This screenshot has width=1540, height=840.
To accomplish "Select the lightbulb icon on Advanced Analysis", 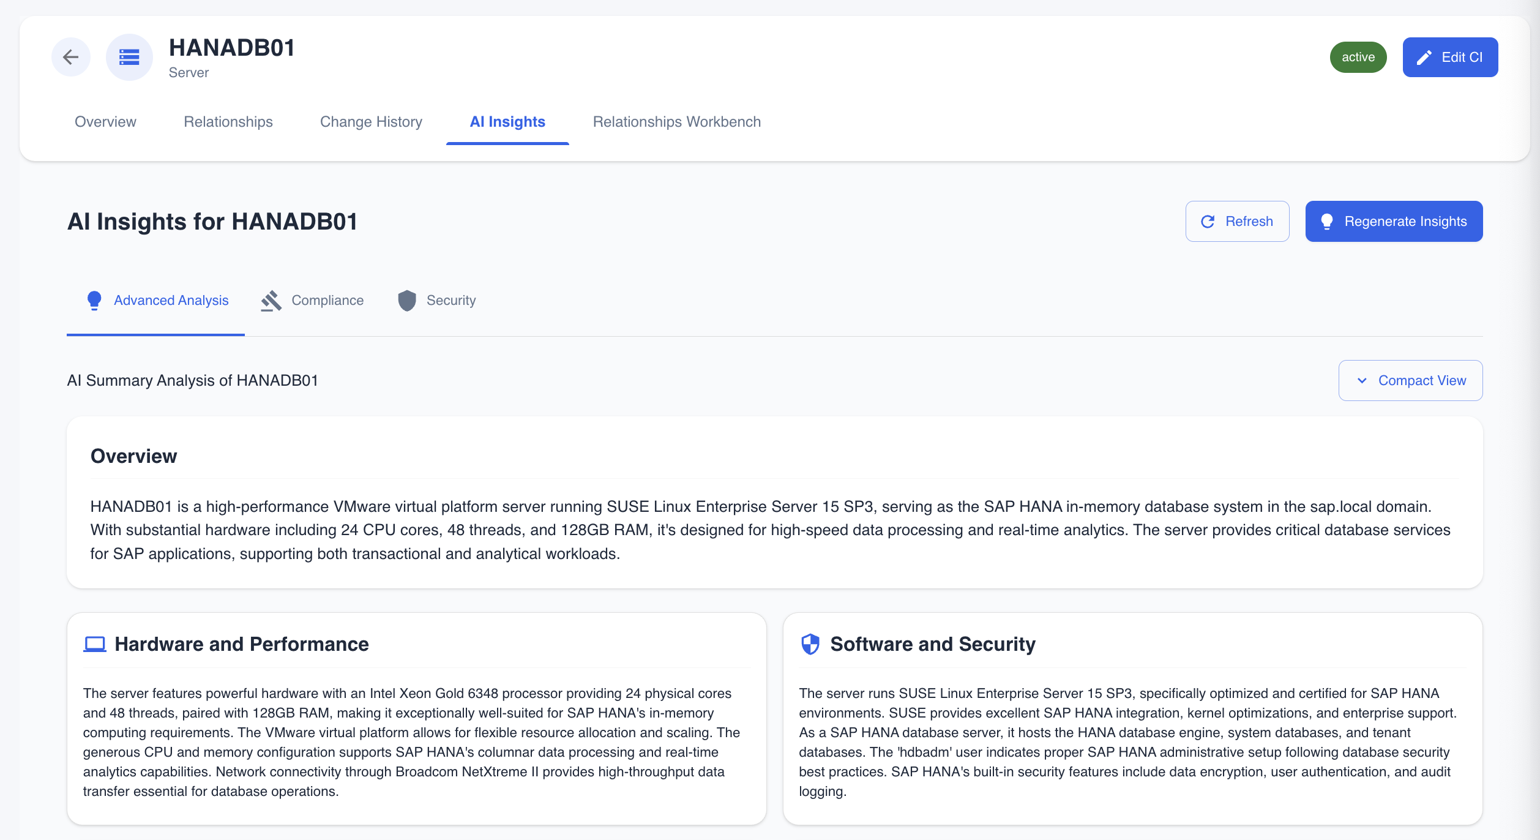I will click(x=95, y=300).
